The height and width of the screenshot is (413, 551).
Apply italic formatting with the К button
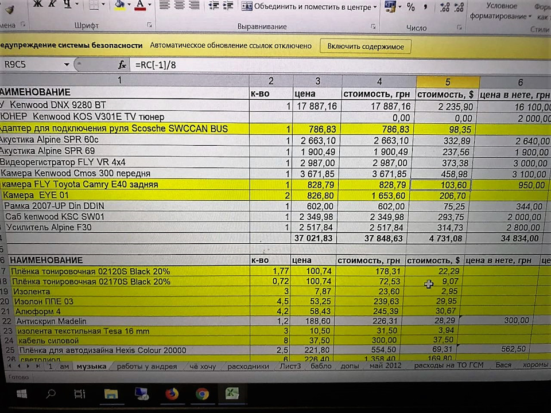pyautogui.click(x=52, y=4)
